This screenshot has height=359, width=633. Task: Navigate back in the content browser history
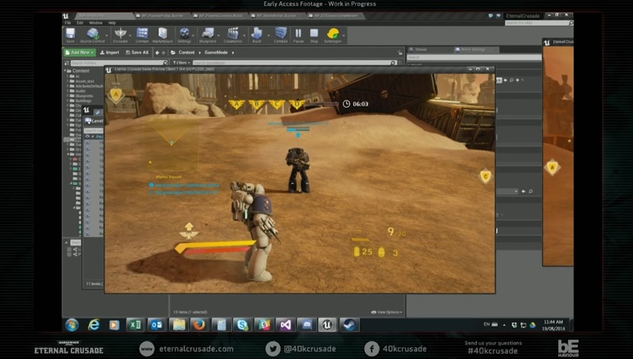click(x=157, y=53)
